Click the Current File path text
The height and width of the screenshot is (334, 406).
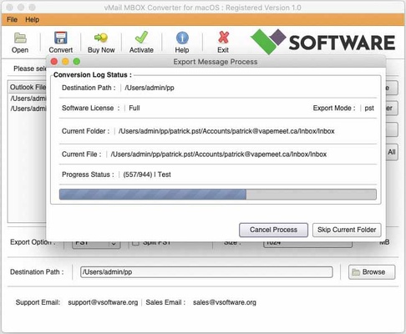(219, 154)
